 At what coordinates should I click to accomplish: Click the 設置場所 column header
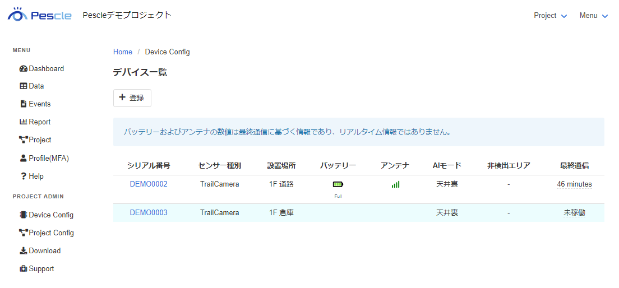click(x=281, y=166)
